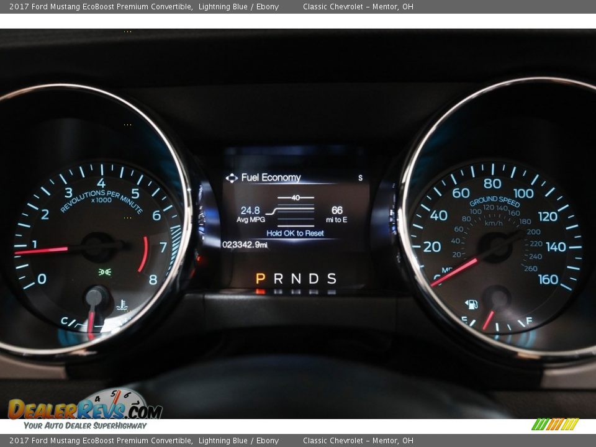Screen dimensions: 596x447
Task: Click the large 20 mph mark on the speedometer
Action: (x=432, y=247)
